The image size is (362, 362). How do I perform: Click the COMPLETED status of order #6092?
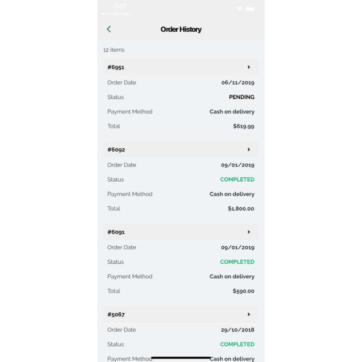237,179
